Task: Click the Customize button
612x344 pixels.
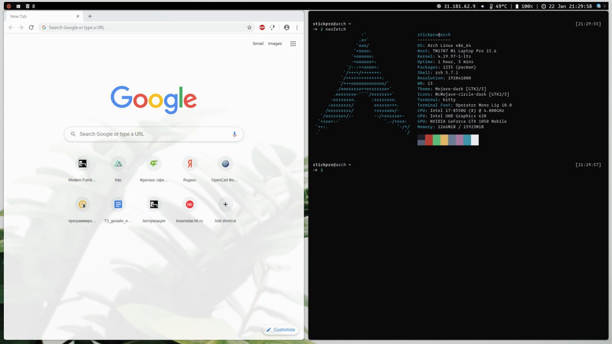Action: [x=281, y=330]
